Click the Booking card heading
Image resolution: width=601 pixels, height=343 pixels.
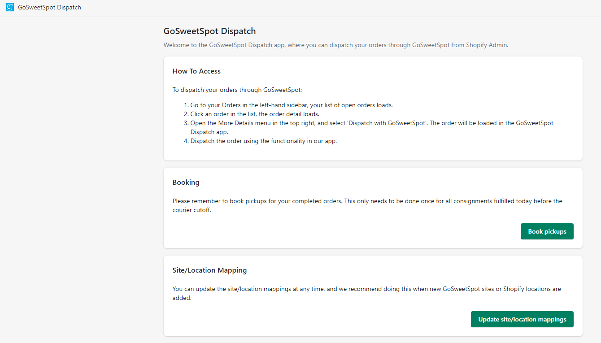click(186, 182)
